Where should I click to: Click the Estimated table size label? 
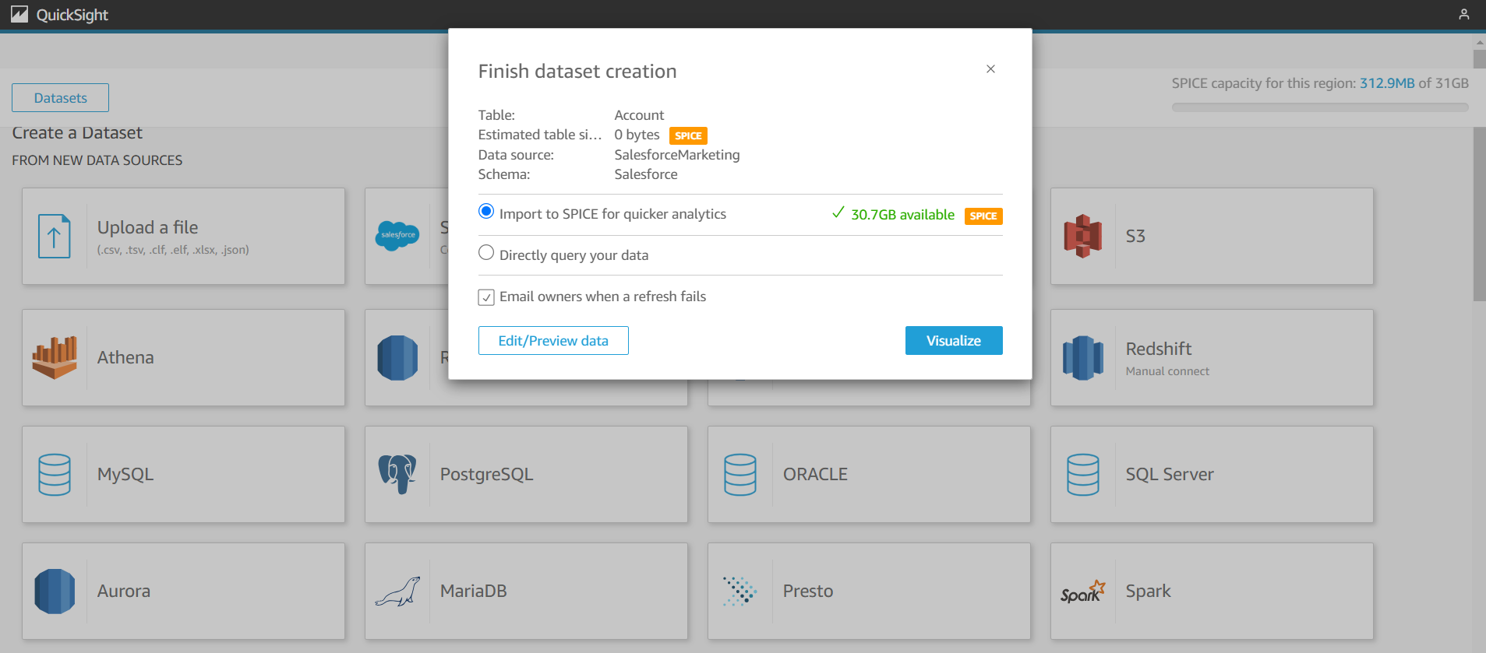click(540, 135)
